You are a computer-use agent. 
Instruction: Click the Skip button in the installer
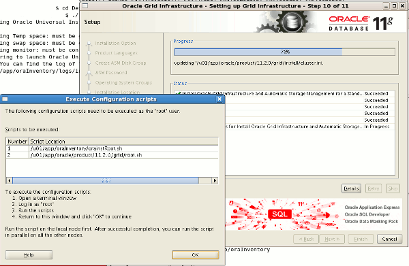(x=393, y=188)
